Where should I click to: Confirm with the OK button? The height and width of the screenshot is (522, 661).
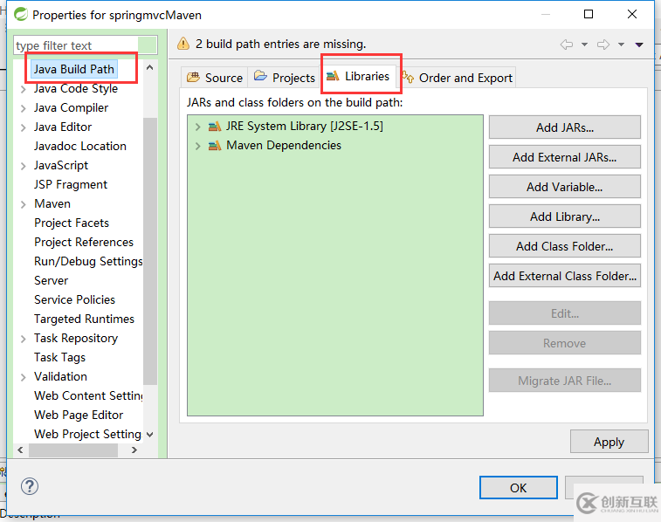coord(518,487)
